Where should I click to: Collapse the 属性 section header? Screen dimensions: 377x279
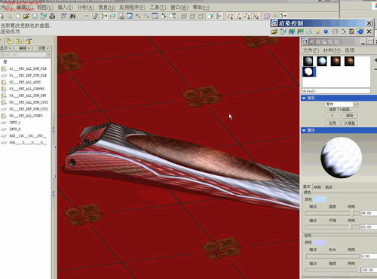[339, 130]
